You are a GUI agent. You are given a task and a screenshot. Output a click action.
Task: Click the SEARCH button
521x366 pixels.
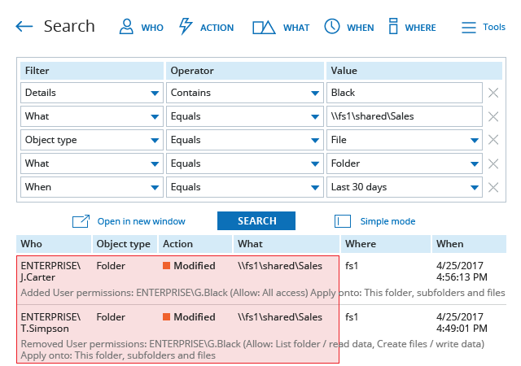pos(256,221)
